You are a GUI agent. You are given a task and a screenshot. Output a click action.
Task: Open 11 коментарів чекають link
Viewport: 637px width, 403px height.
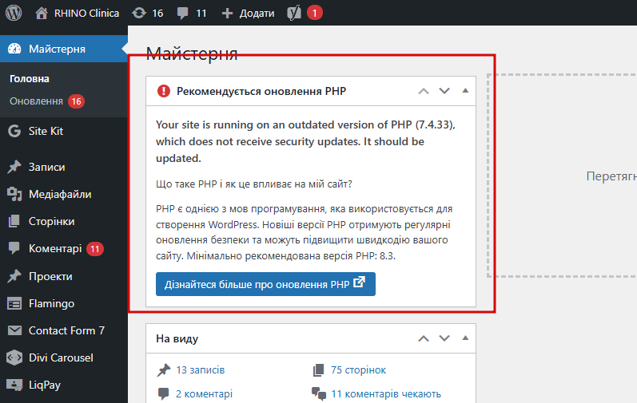coord(385,393)
